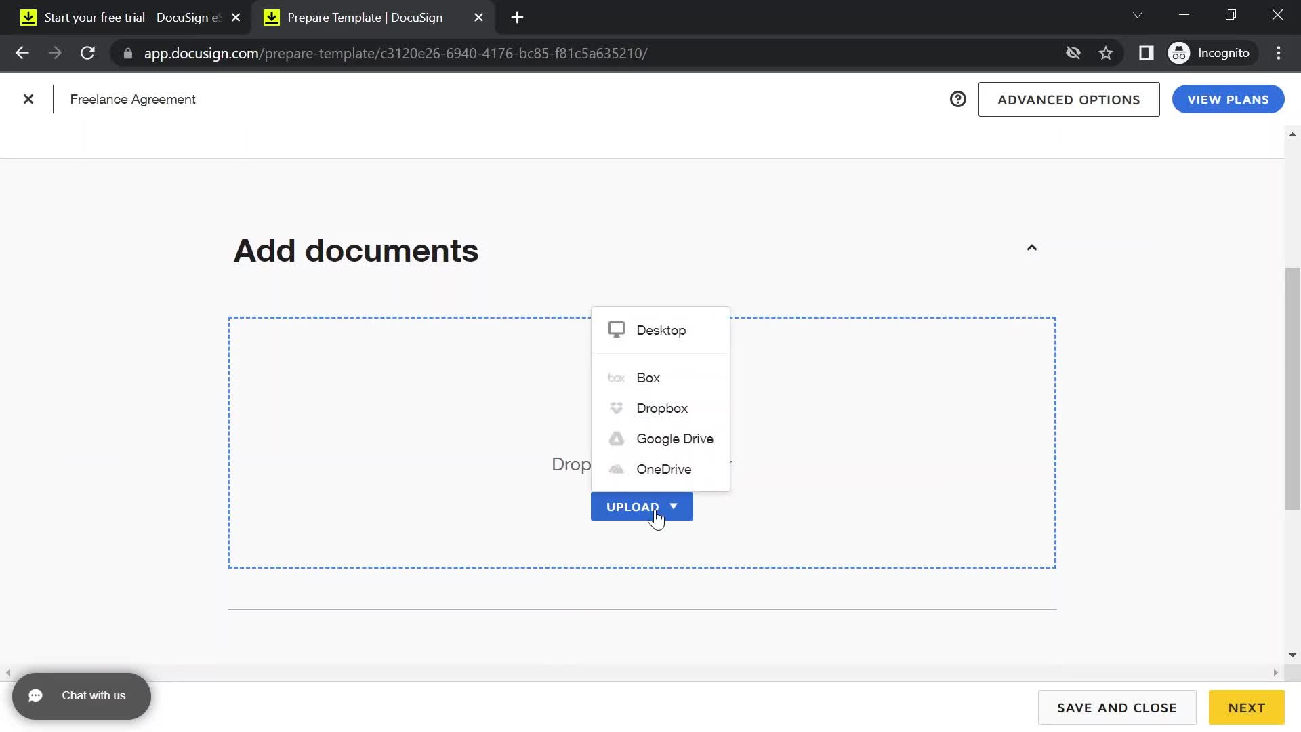Click the DocuSign help icon
1301x732 pixels.
point(958,99)
